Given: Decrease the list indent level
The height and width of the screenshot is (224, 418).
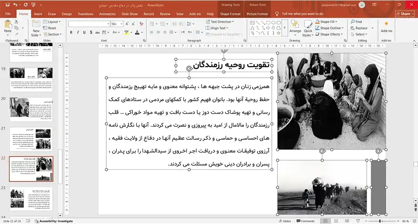Looking at the screenshot, I should pos(174,24).
